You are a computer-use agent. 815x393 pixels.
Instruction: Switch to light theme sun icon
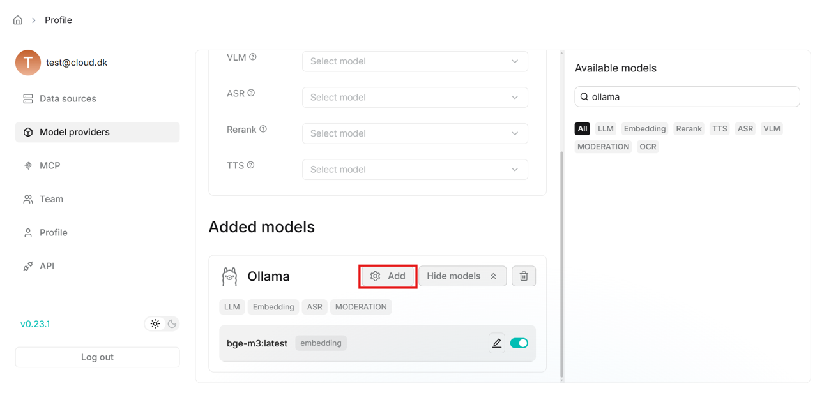pyautogui.click(x=155, y=324)
